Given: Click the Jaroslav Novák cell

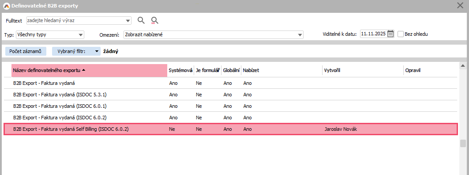Looking at the screenshot, I should click(x=341, y=129).
